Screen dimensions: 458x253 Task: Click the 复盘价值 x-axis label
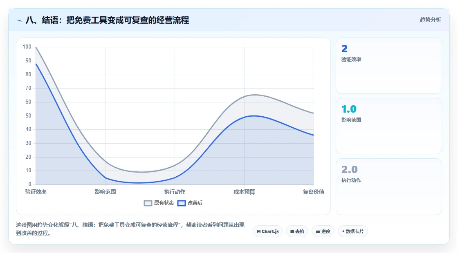click(x=313, y=192)
